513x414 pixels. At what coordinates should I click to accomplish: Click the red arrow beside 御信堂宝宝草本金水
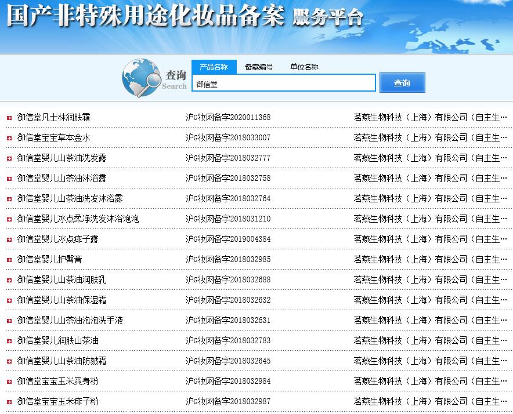coord(9,138)
